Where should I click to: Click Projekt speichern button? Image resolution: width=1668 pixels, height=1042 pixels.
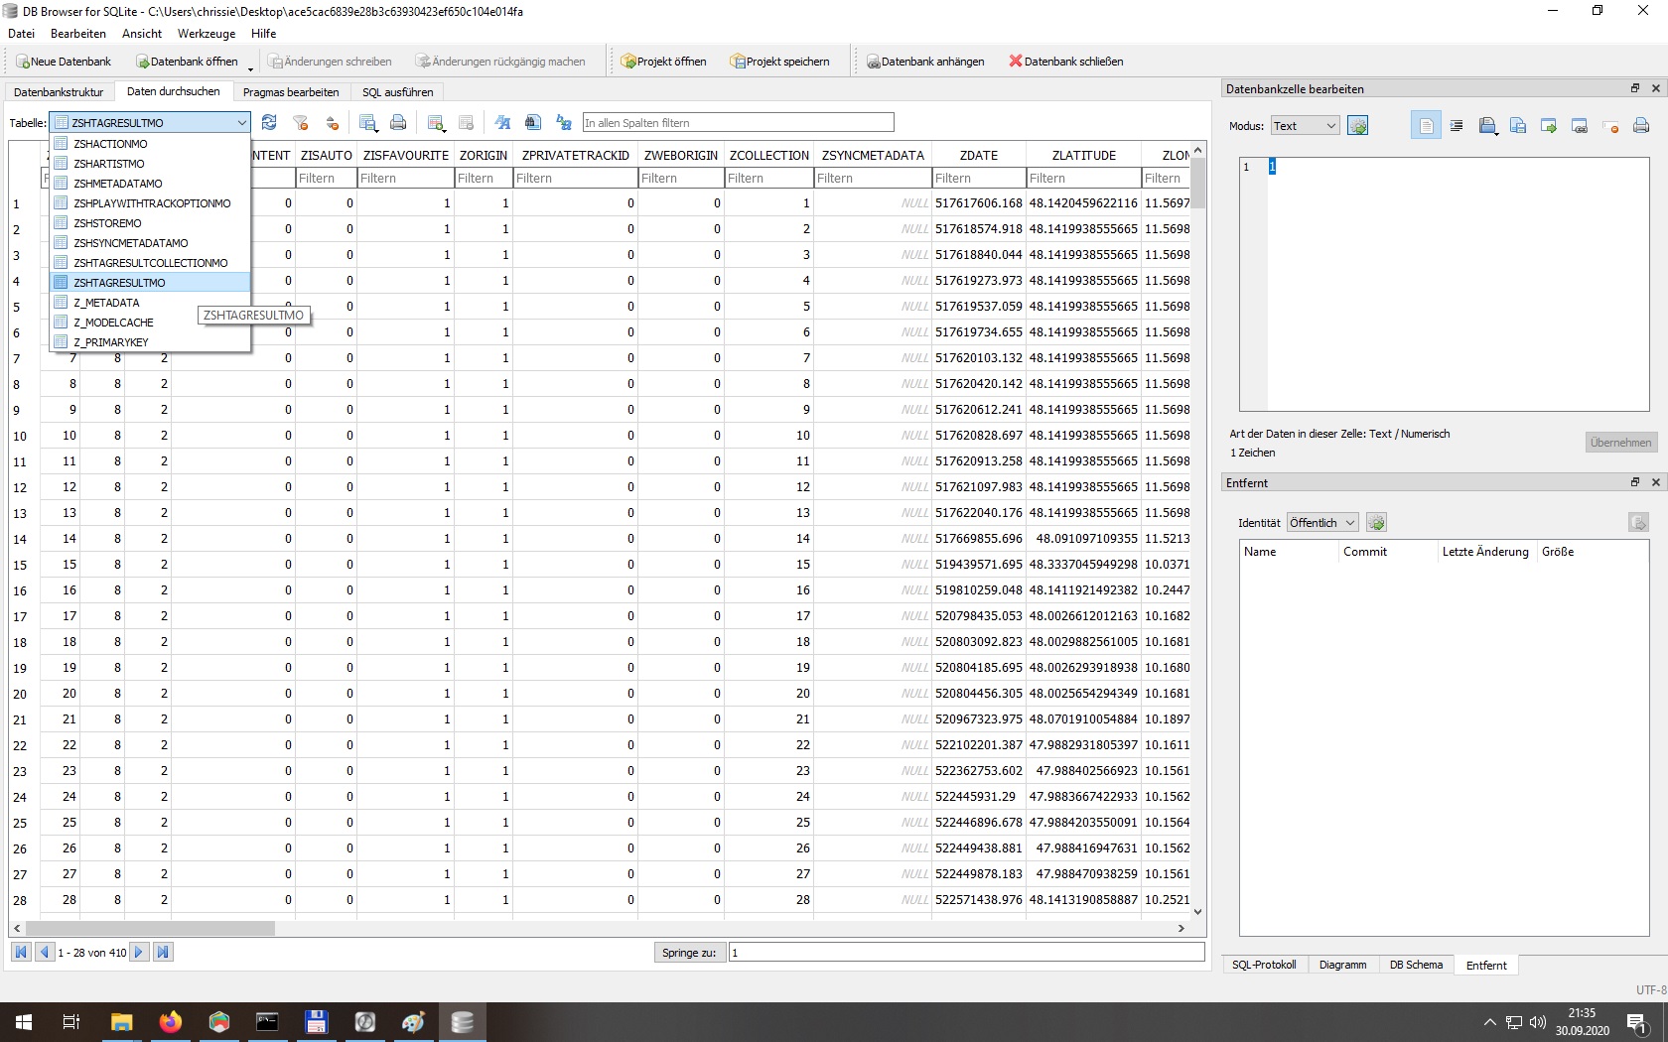click(x=779, y=62)
